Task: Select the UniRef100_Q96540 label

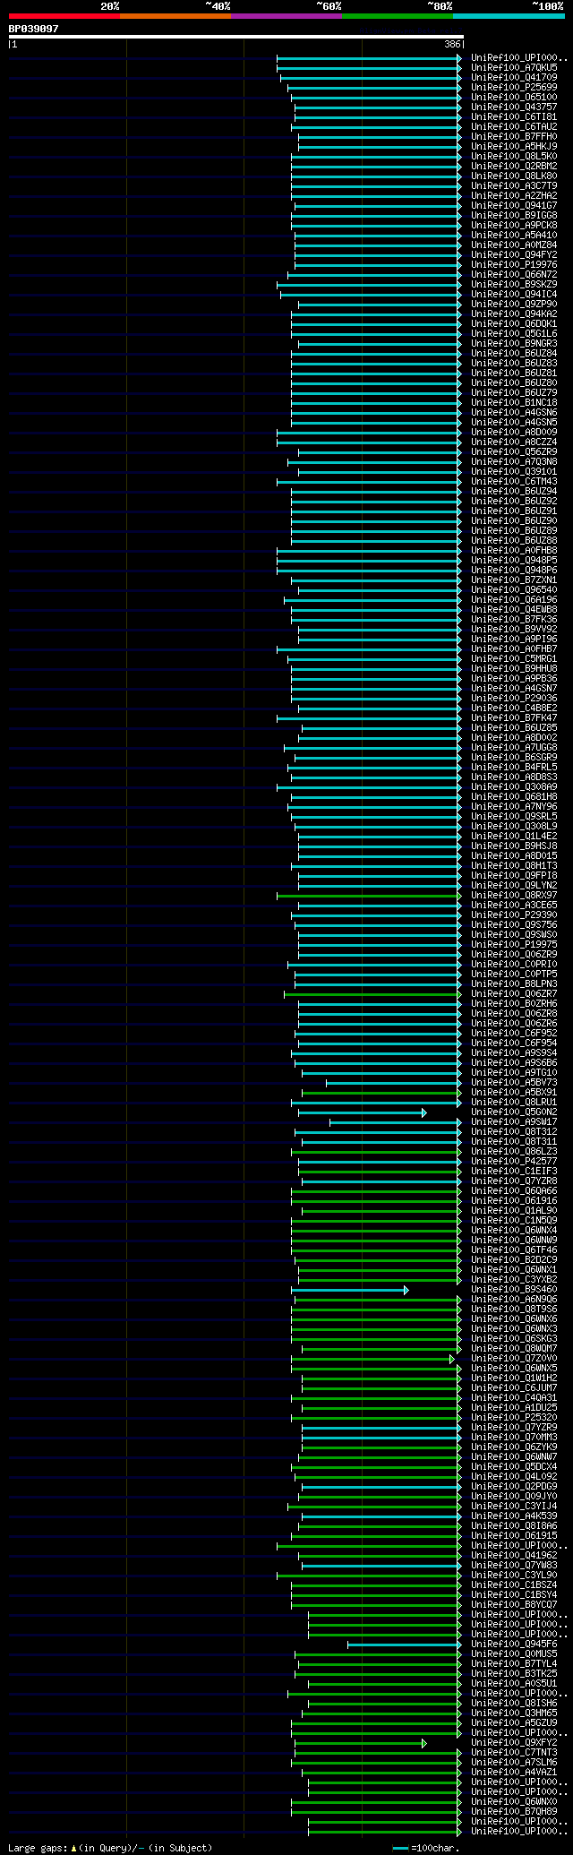Action: 514,589
